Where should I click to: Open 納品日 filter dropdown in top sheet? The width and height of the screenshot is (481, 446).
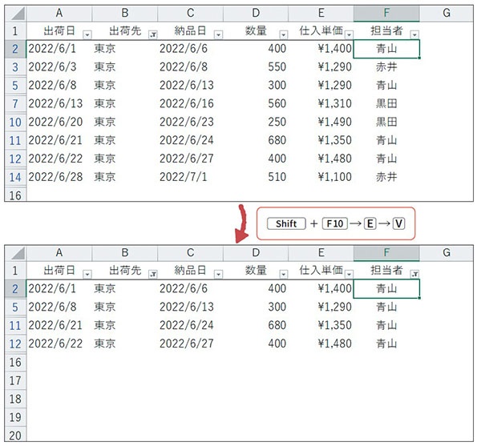(x=218, y=35)
